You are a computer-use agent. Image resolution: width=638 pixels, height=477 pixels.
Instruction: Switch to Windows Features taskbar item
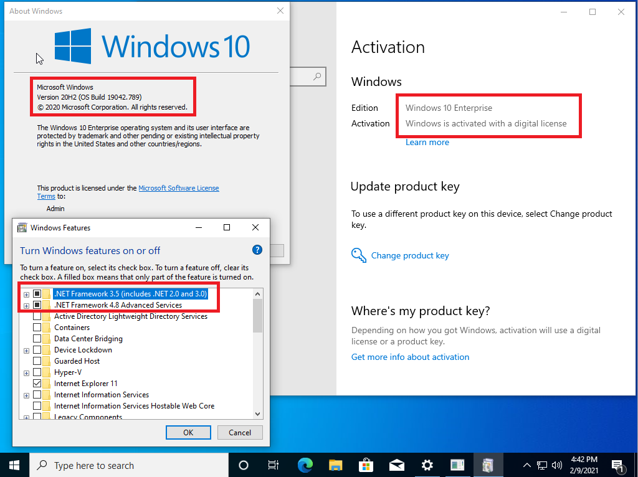click(488, 465)
